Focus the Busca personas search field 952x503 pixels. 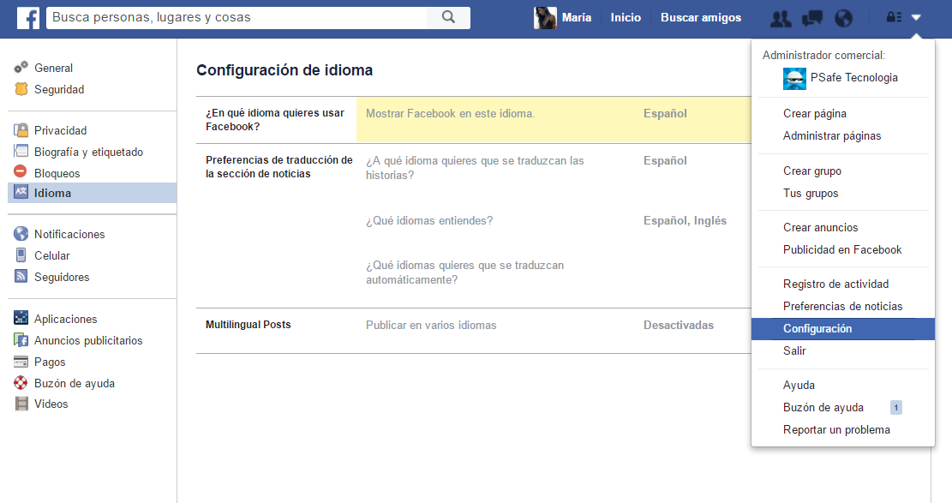pyautogui.click(x=236, y=18)
